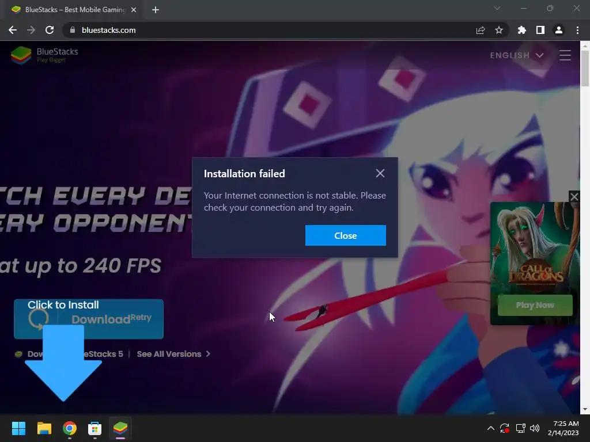Open File Explorer from taskbar
590x442 pixels.
point(44,428)
